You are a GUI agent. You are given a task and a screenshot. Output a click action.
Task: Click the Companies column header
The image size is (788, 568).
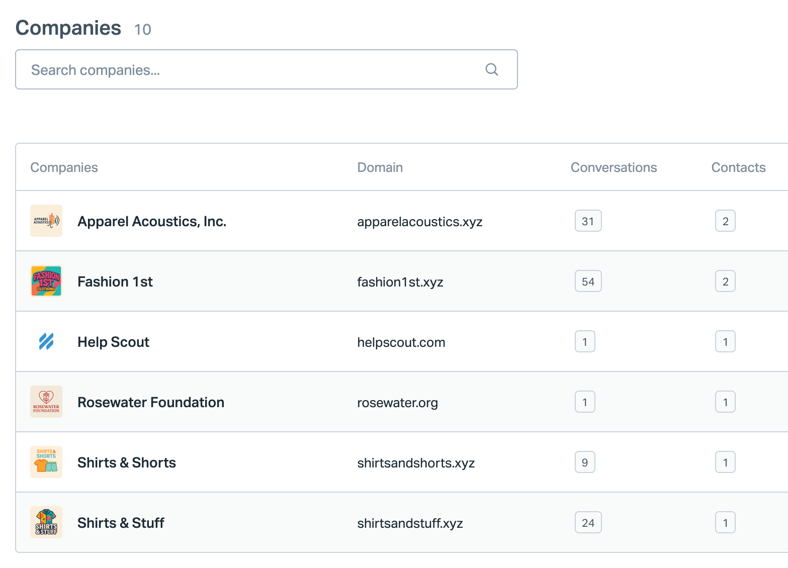(x=64, y=167)
